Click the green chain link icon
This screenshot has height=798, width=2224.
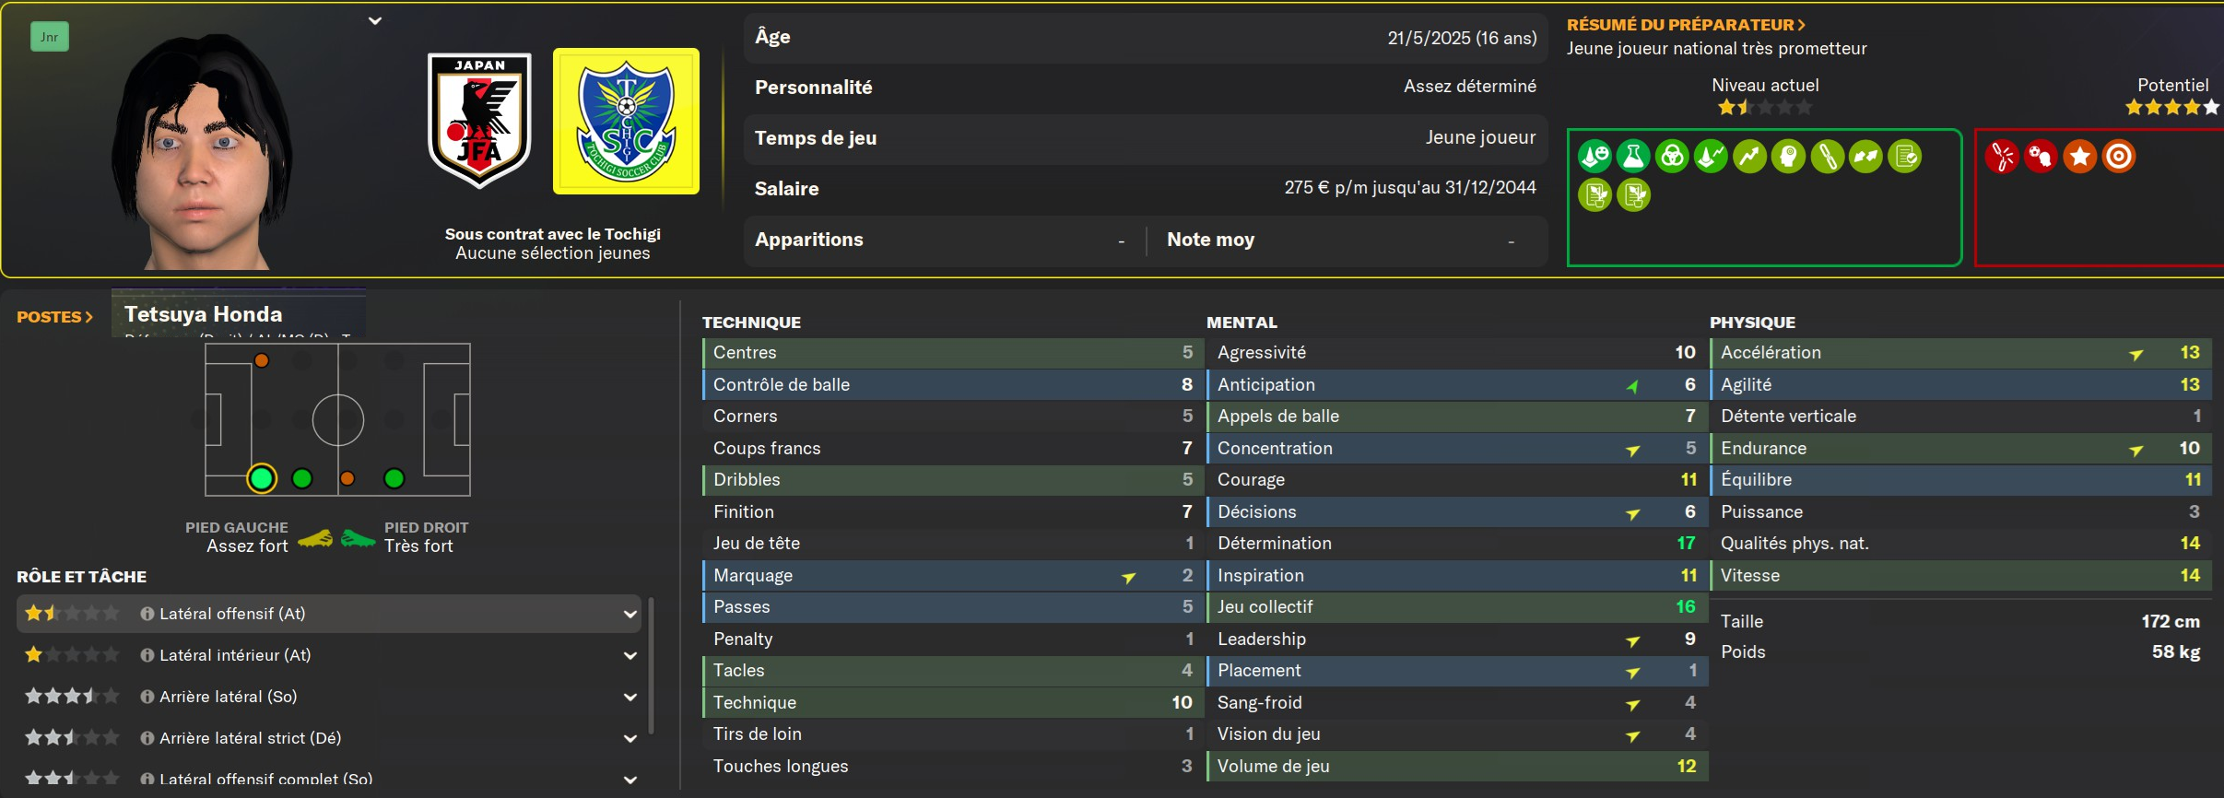point(1827,157)
